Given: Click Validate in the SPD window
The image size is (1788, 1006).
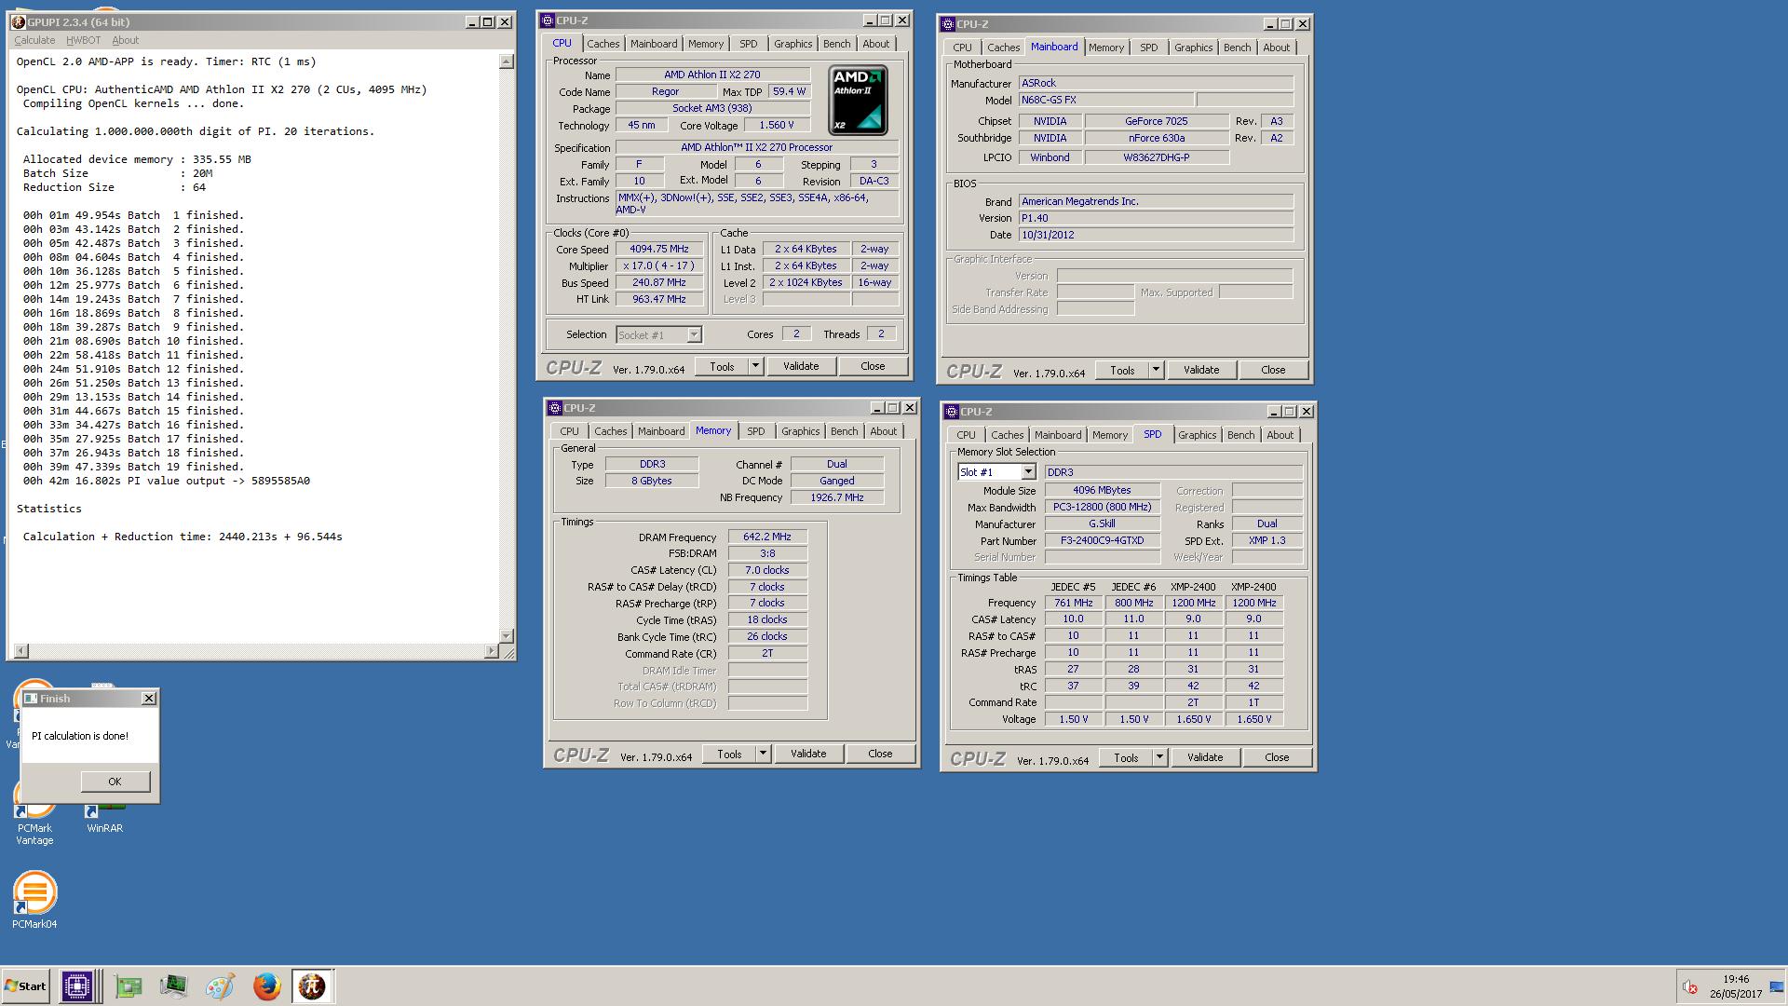Looking at the screenshot, I should [1205, 757].
